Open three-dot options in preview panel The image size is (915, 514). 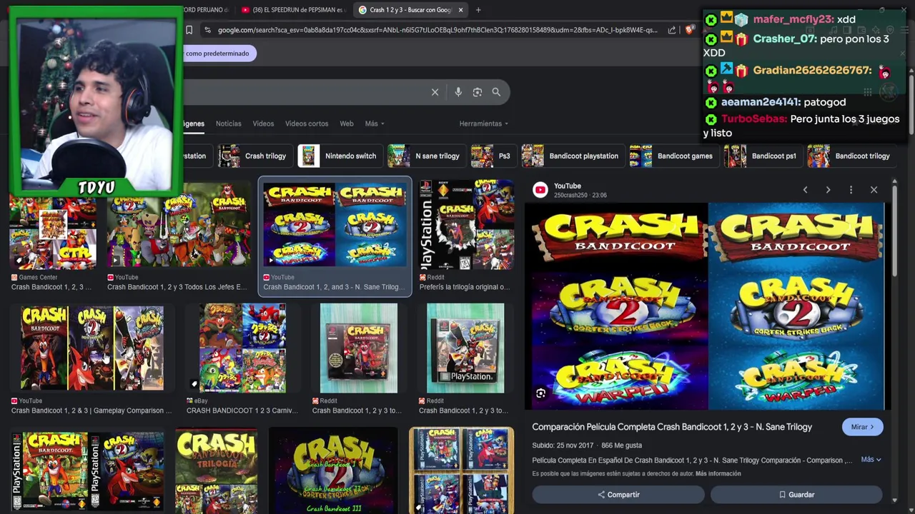[x=851, y=190]
